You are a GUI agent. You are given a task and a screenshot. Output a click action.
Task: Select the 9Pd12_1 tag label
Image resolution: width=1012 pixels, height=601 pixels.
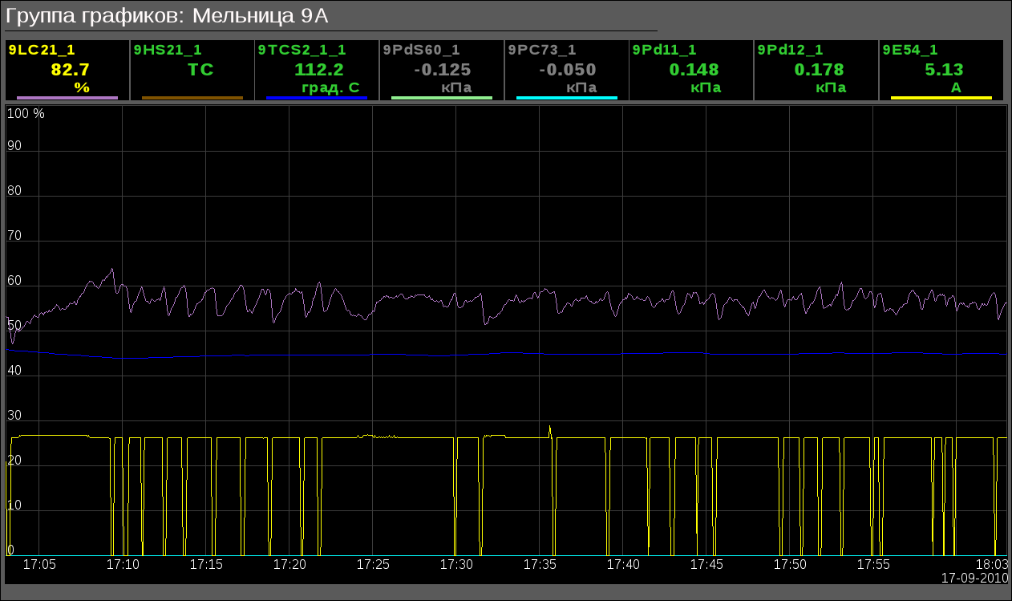(789, 50)
